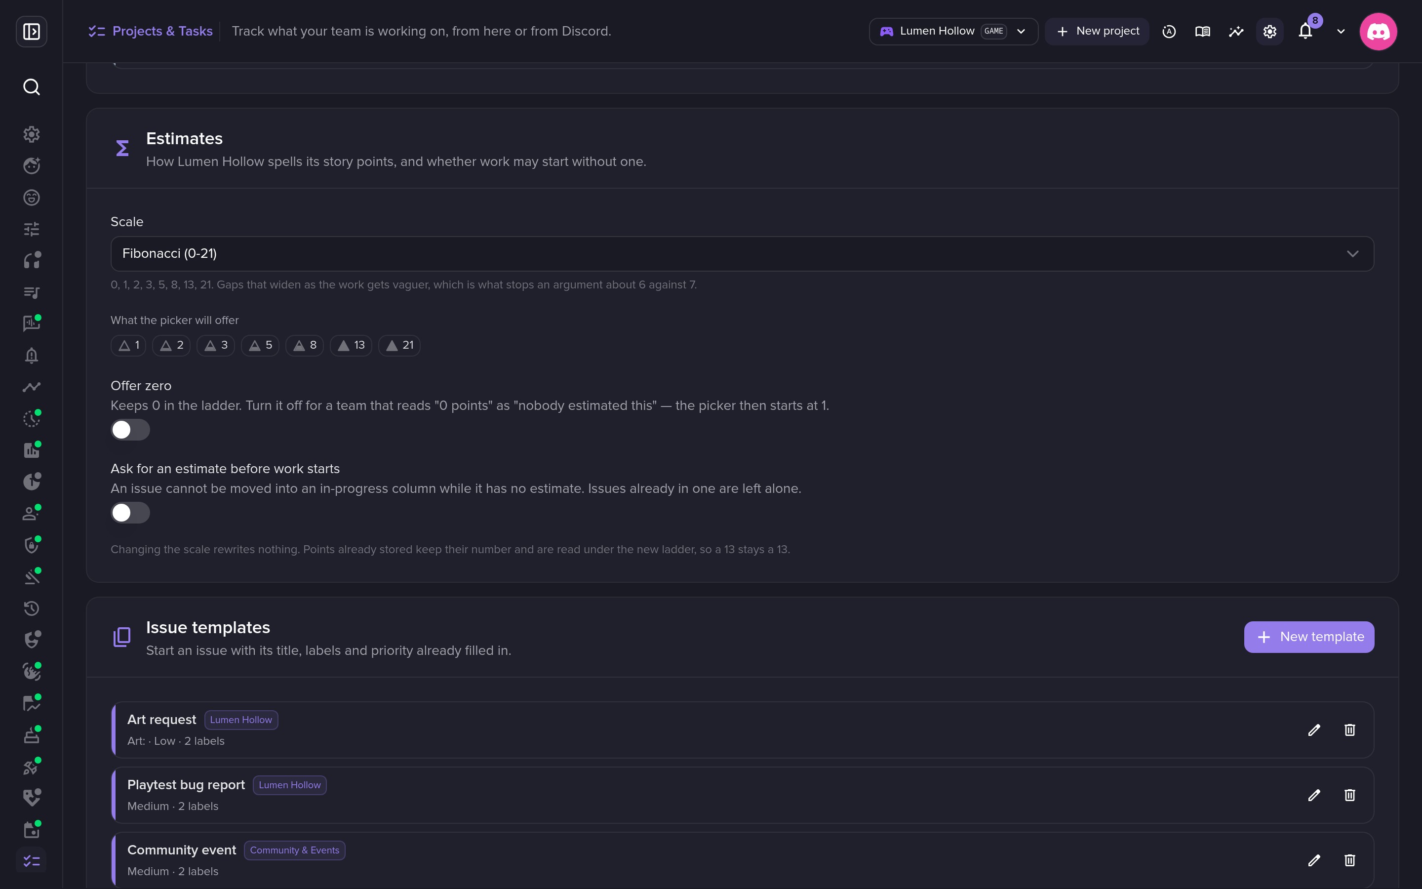The image size is (1422, 889).
Task: Open search from the sidebar magnifier icon
Action: (31, 87)
